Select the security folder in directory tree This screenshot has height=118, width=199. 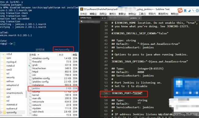(x=10, y=77)
